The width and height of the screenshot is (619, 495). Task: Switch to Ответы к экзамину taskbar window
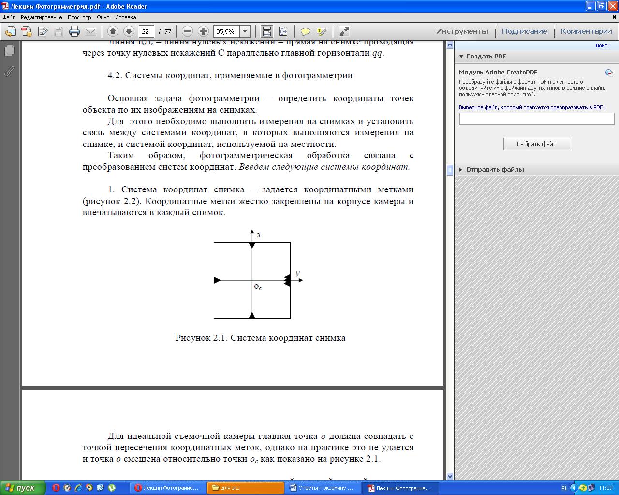pyautogui.click(x=323, y=488)
